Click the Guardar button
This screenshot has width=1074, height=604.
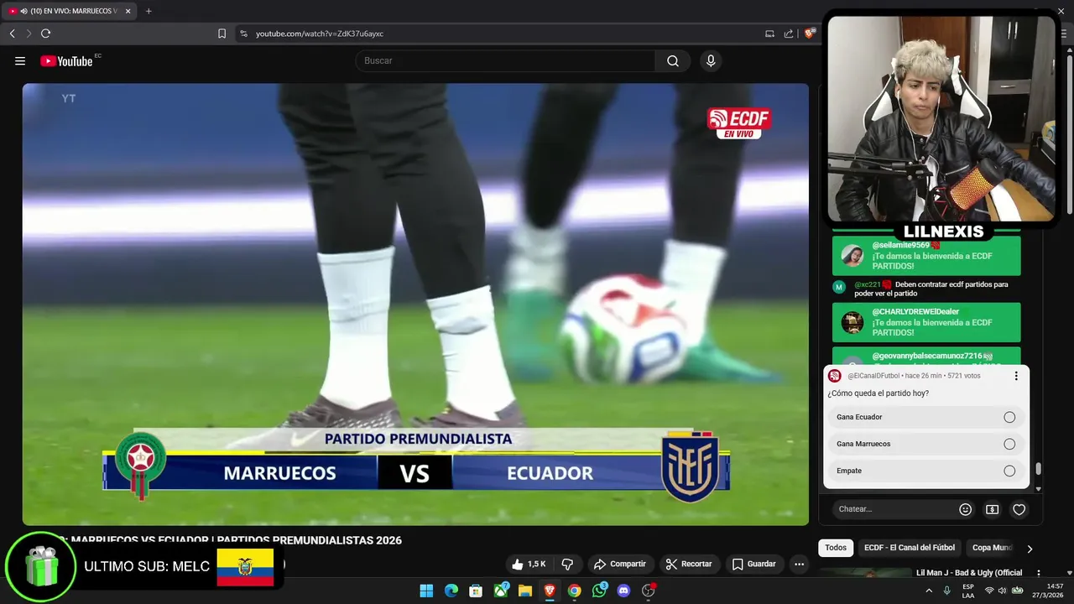point(753,564)
